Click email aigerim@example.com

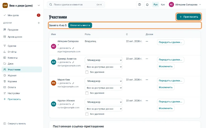[x=69, y=52]
